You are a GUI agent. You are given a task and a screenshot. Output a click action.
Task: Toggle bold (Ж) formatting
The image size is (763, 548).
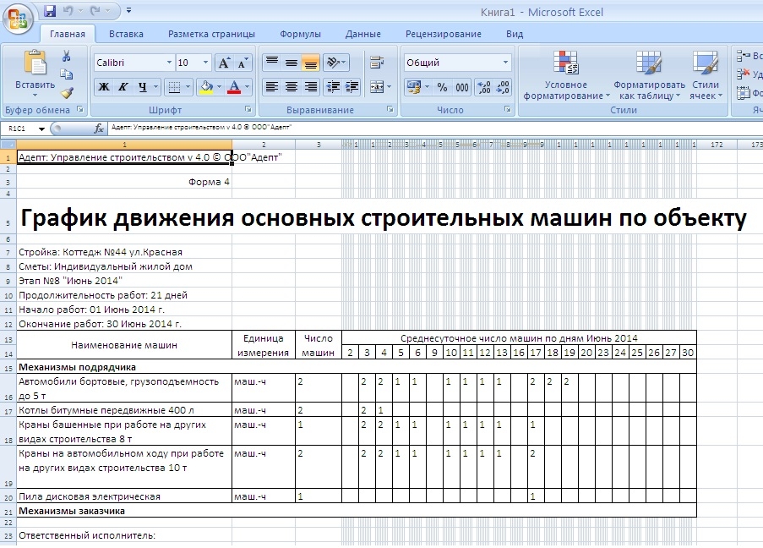(104, 87)
